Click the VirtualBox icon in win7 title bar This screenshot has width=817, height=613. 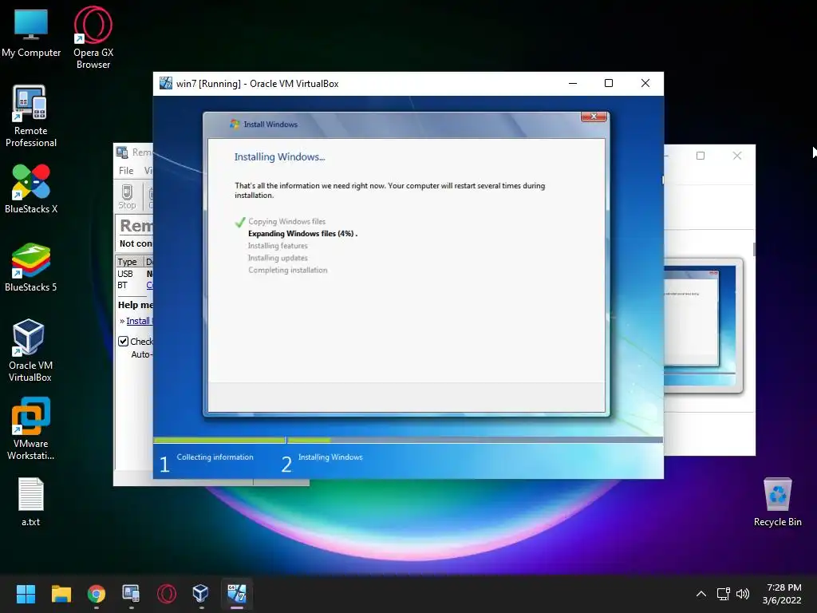point(166,83)
